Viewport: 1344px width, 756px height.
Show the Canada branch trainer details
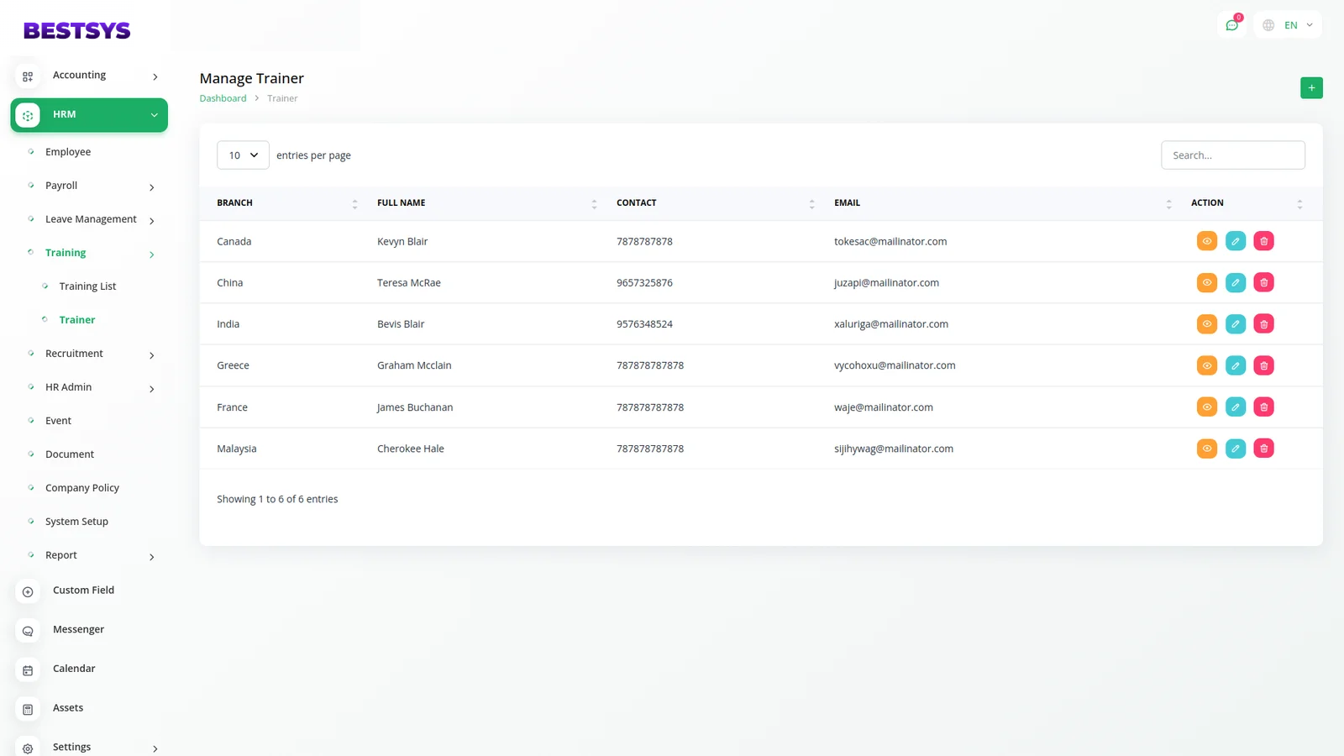point(1206,241)
